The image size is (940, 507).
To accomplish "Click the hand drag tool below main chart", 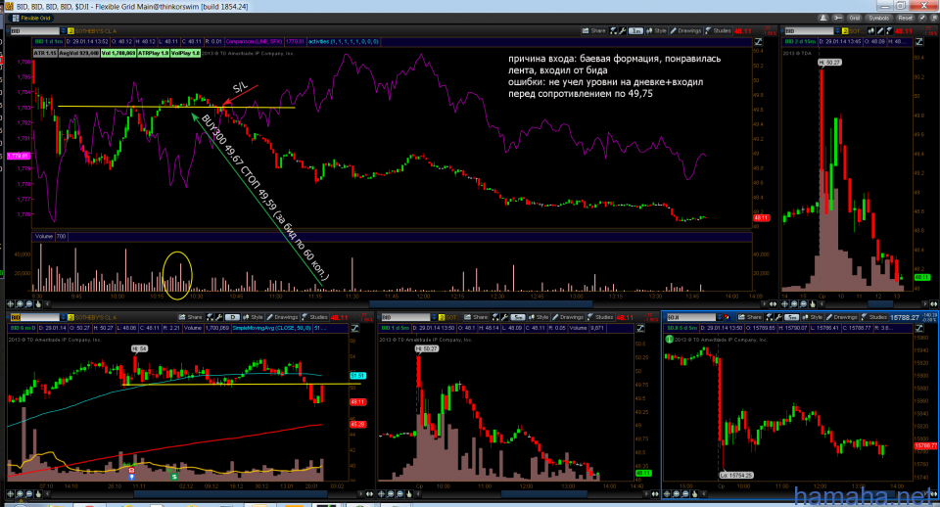I will point(39,303).
